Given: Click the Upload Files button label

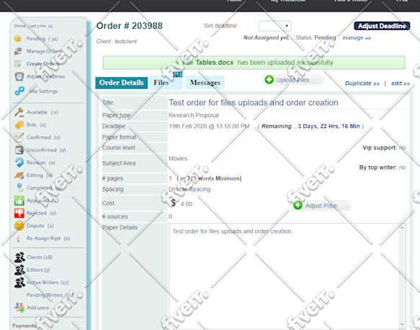Looking at the screenshot, I should [x=292, y=80].
